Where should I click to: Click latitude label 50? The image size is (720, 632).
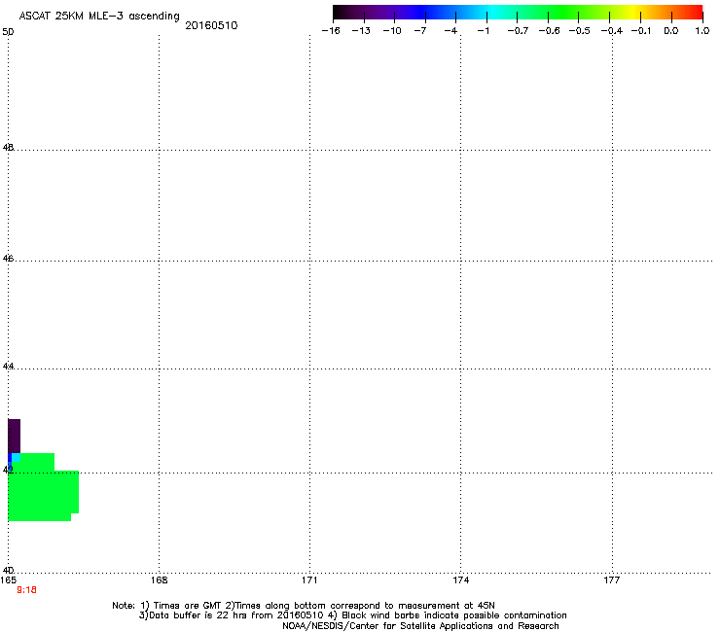point(8,32)
